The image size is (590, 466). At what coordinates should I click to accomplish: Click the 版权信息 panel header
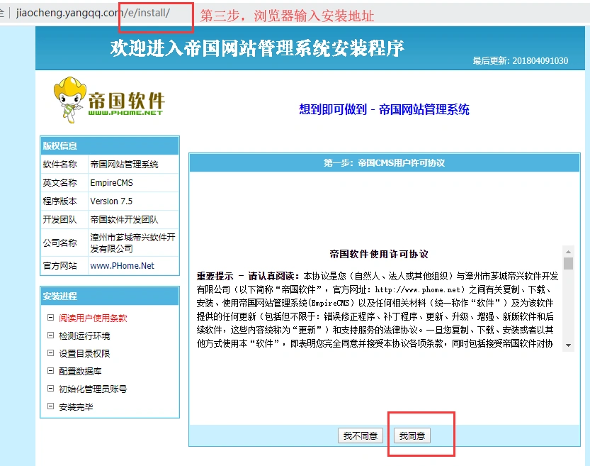[x=110, y=146]
